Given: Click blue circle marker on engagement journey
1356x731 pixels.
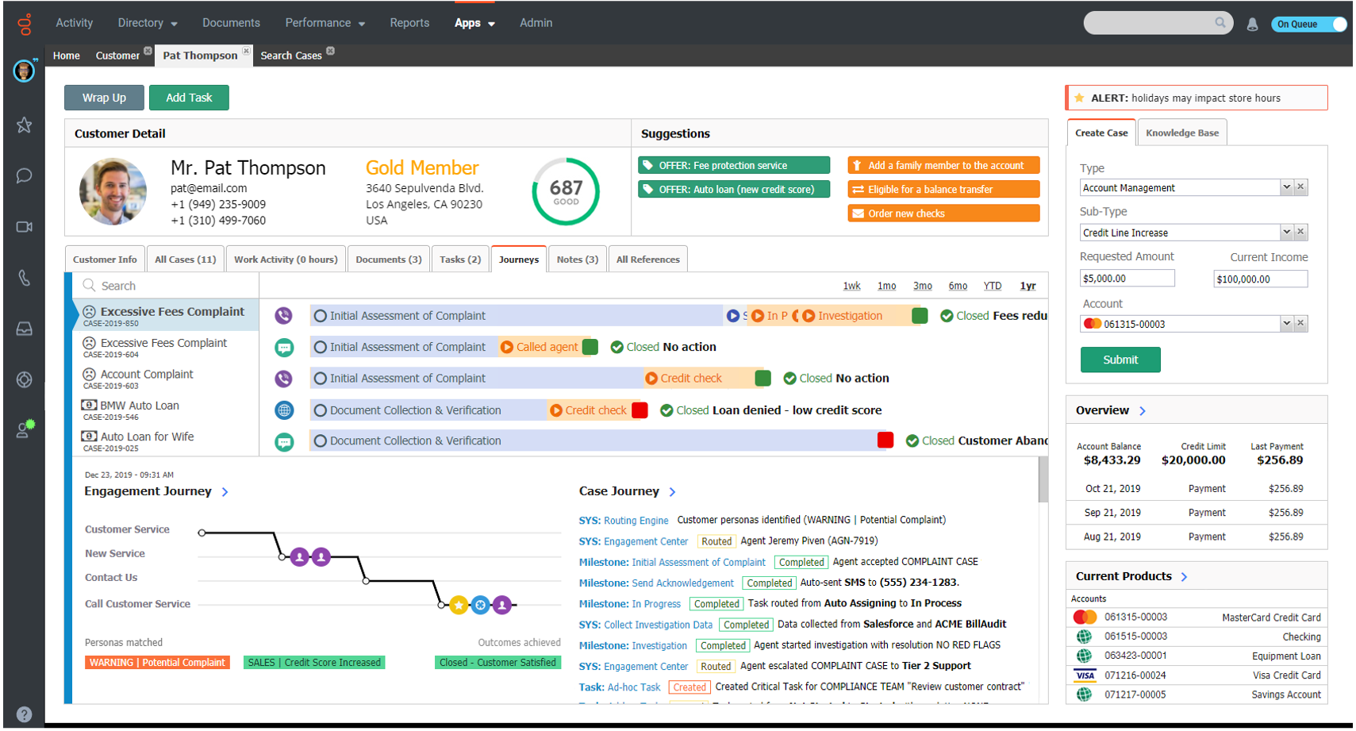Looking at the screenshot, I should click(480, 606).
